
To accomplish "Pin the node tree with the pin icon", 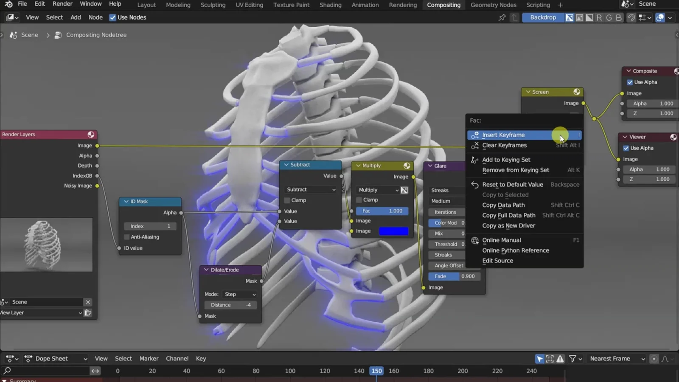I will click(502, 17).
